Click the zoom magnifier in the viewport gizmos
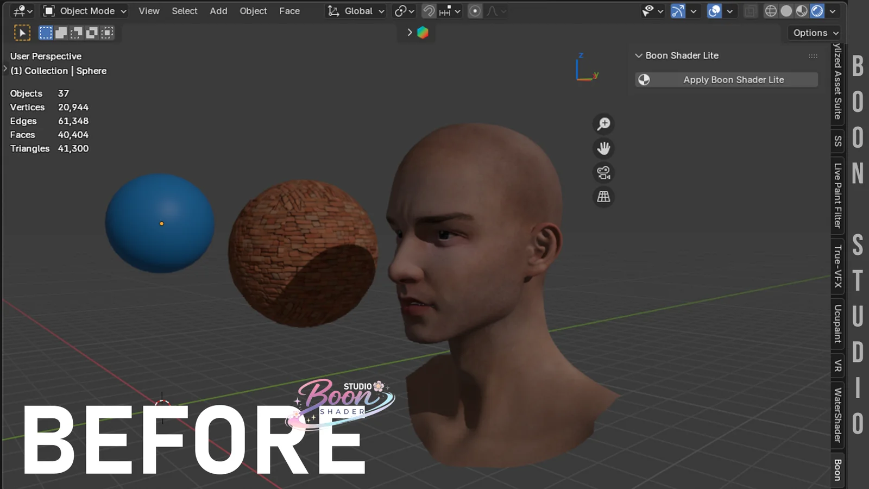This screenshot has height=489, width=869. pos(603,124)
